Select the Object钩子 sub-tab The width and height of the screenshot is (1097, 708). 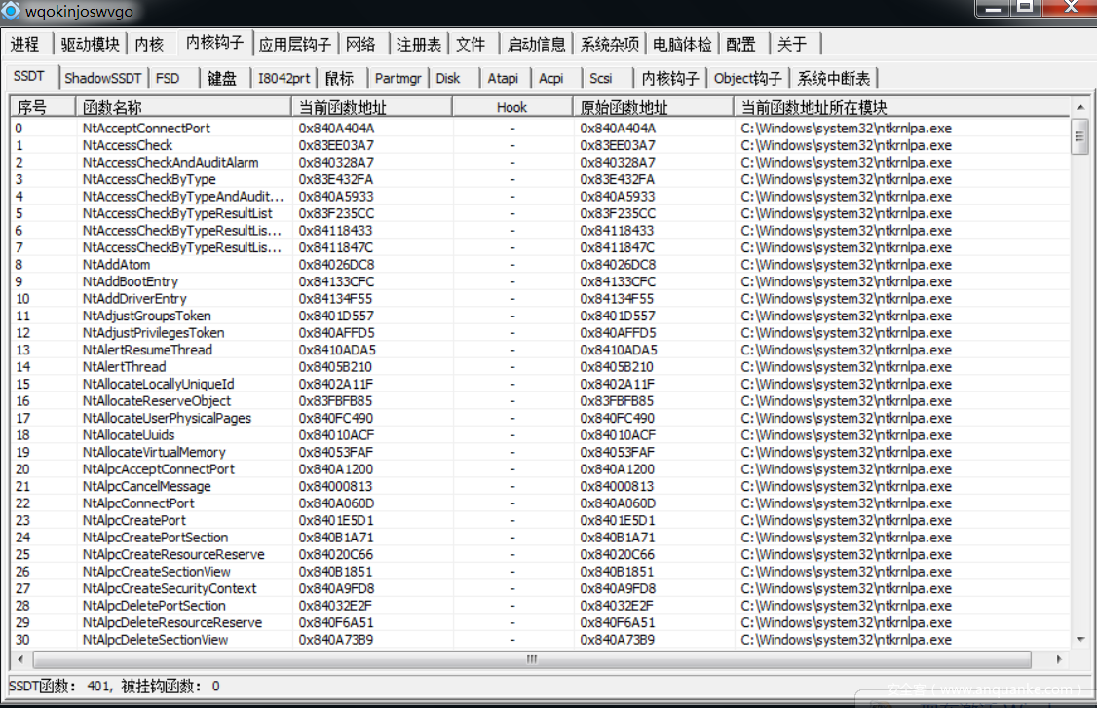[x=747, y=78]
